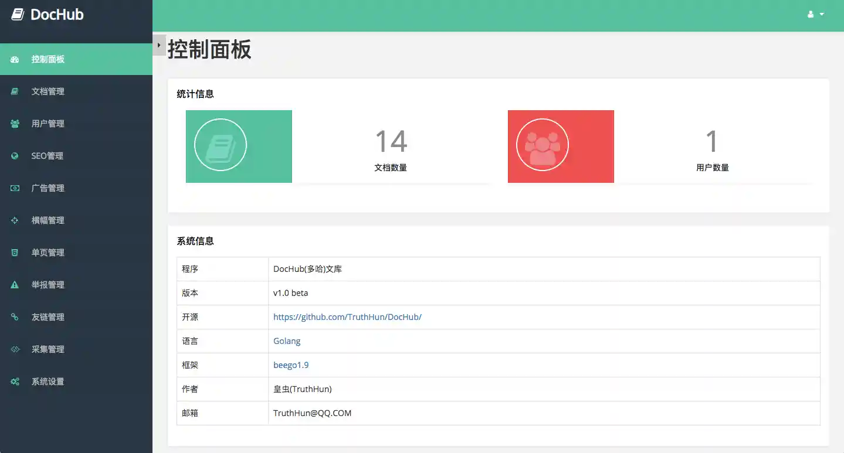This screenshot has width=844, height=453.
Task: Click the DocHub book logo icon
Action: coord(18,15)
